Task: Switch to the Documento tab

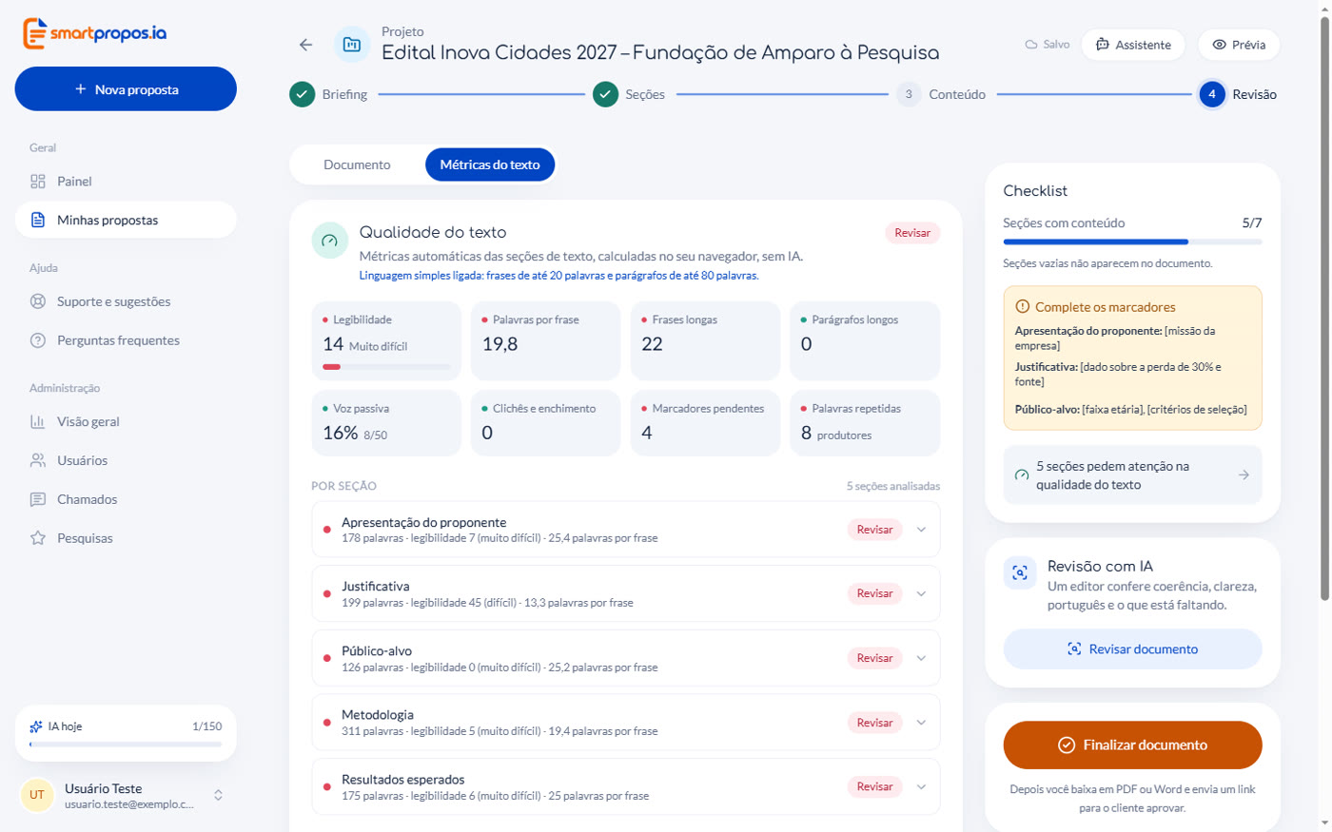Action: pos(357,164)
